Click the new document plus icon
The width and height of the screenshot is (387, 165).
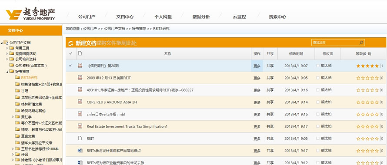pyautogui.click(x=70, y=43)
